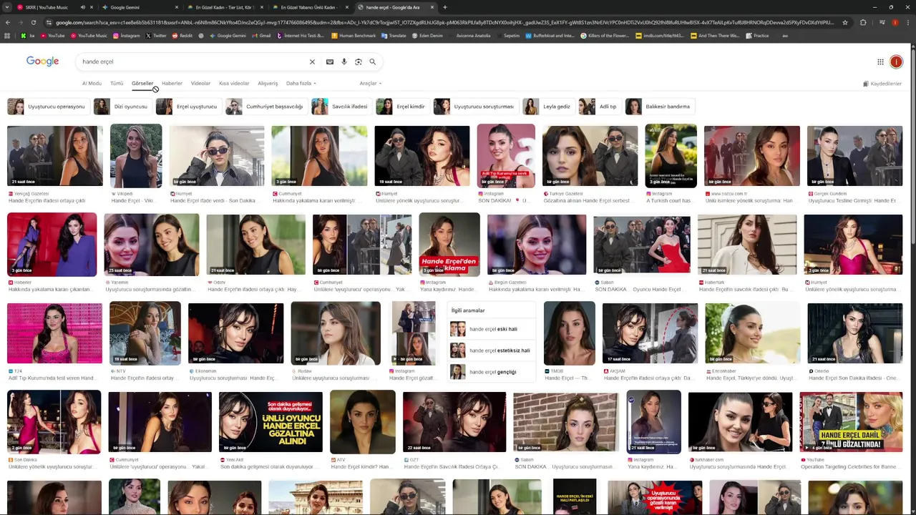The image size is (916, 515).
Task: Open the 'Killers of the Flower...' bookmark
Action: (605, 36)
